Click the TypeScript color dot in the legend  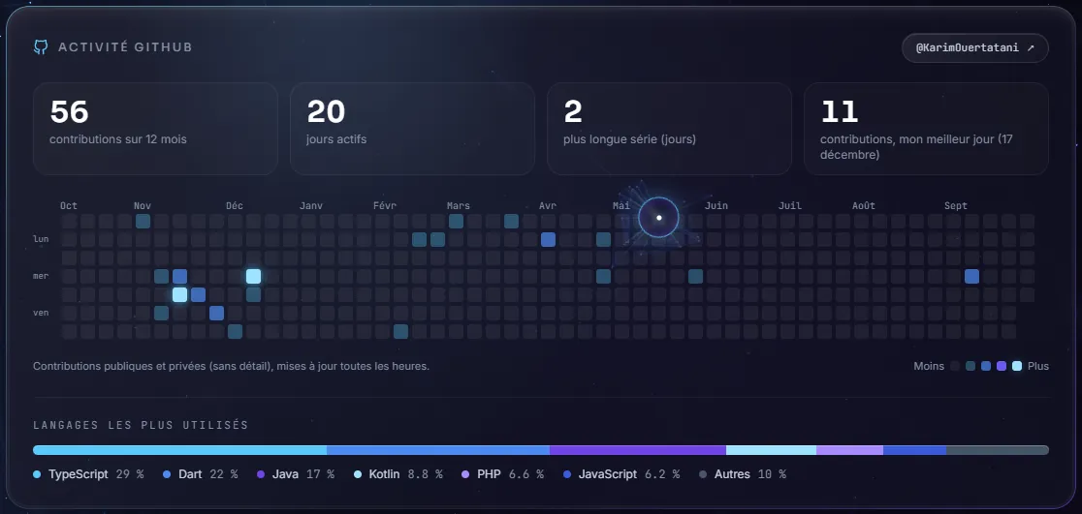[x=37, y=474]
